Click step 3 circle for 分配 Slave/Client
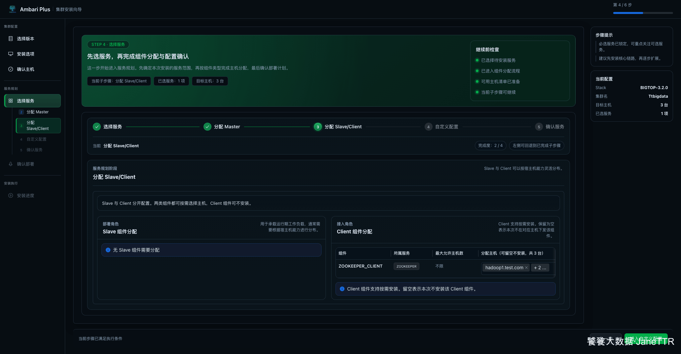The image size is (681, 354). [318, 127]
